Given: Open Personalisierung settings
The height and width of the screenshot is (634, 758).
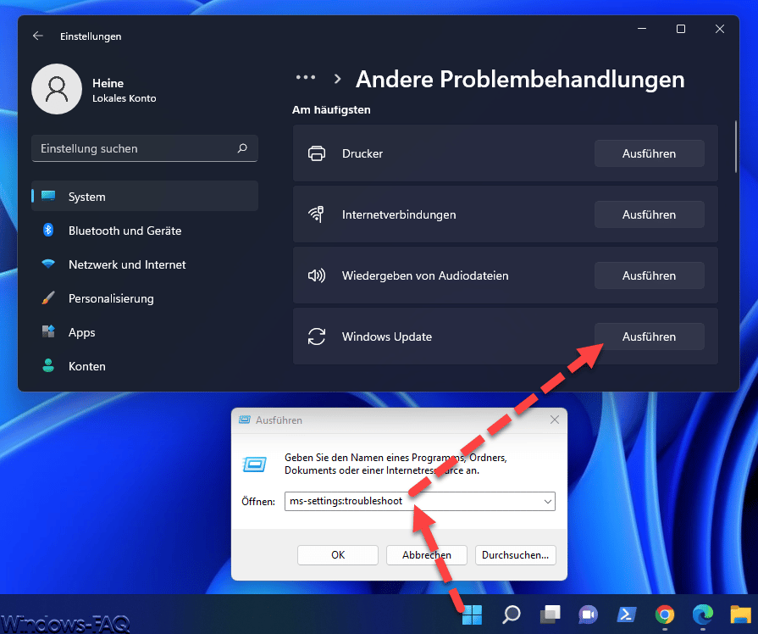Looking at the screenshot, I should [145, 298].
